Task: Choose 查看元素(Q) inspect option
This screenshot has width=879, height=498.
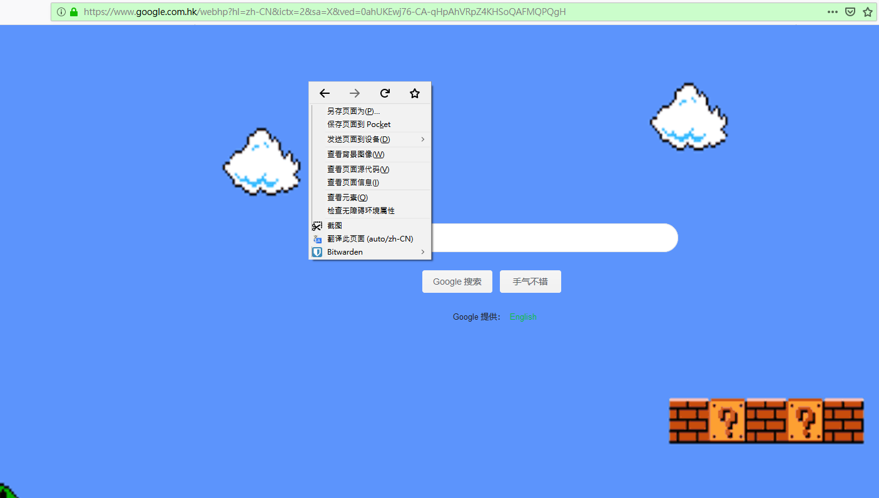Action: click(370, 197)
